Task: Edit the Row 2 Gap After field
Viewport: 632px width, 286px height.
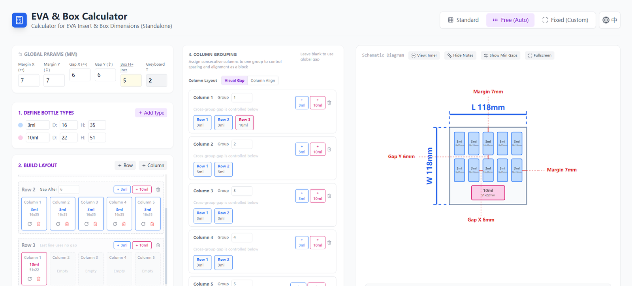Action: point(69,189)
